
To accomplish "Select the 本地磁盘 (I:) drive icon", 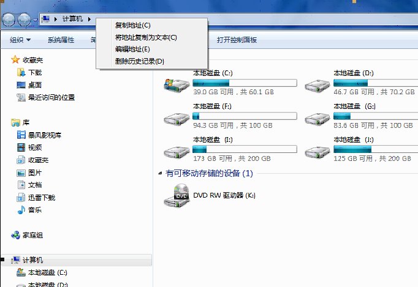I will [177, 152].
